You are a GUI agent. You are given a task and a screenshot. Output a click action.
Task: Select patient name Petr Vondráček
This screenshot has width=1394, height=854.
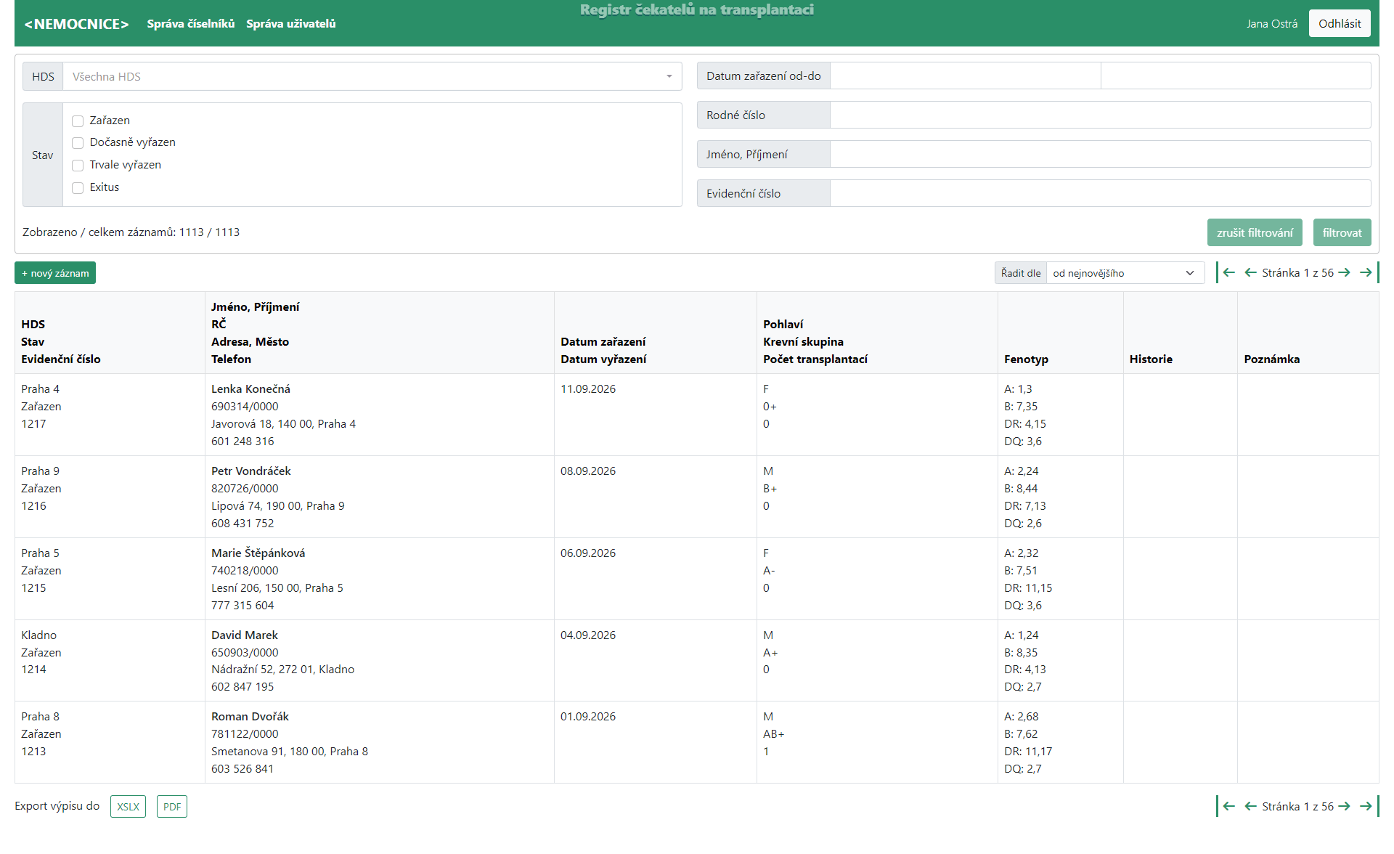pos(250,471)
